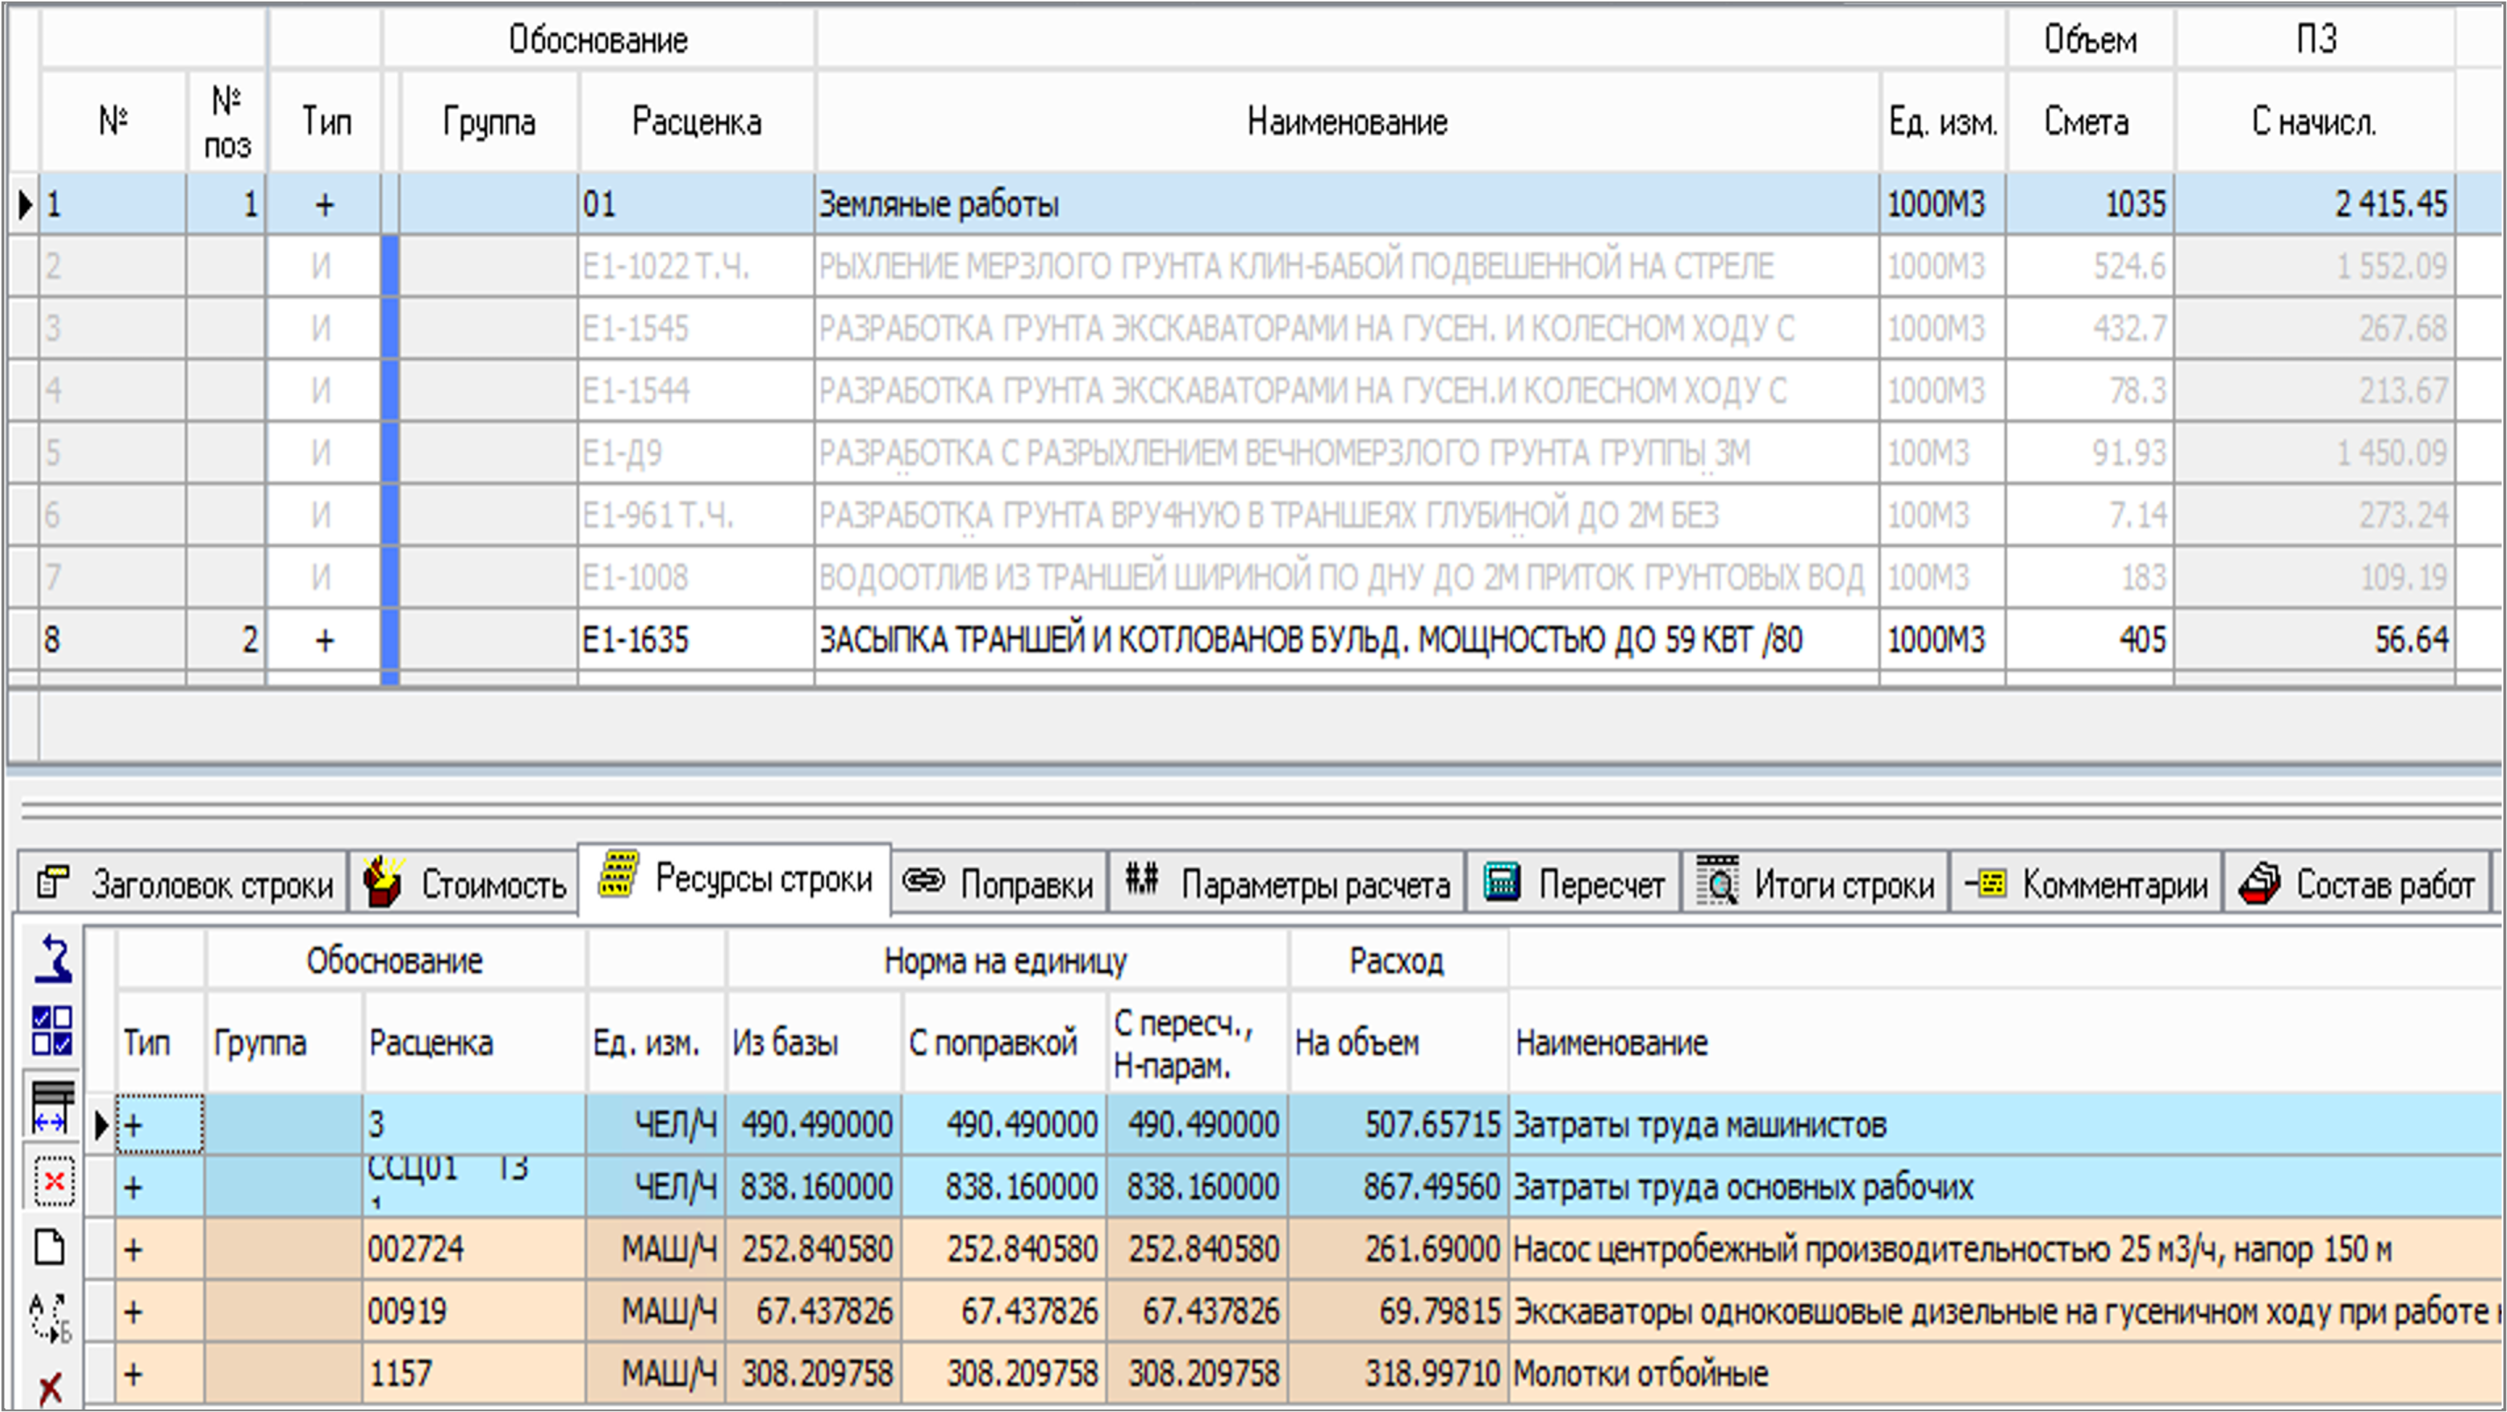
Task: Click the На объем column header
Action: tap(1398, 1043)
